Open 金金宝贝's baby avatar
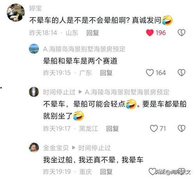 click(34, 147)
